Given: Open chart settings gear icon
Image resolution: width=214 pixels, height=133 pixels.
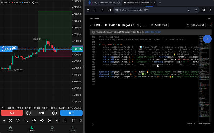Looking at the screenshot, I should (81, 120).
